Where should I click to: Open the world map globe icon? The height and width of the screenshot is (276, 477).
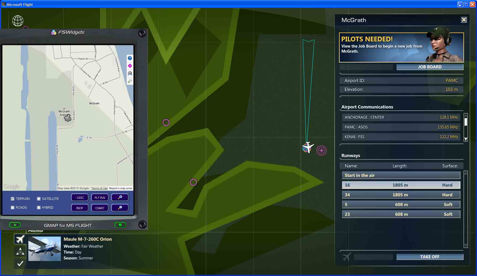point(18,21)
